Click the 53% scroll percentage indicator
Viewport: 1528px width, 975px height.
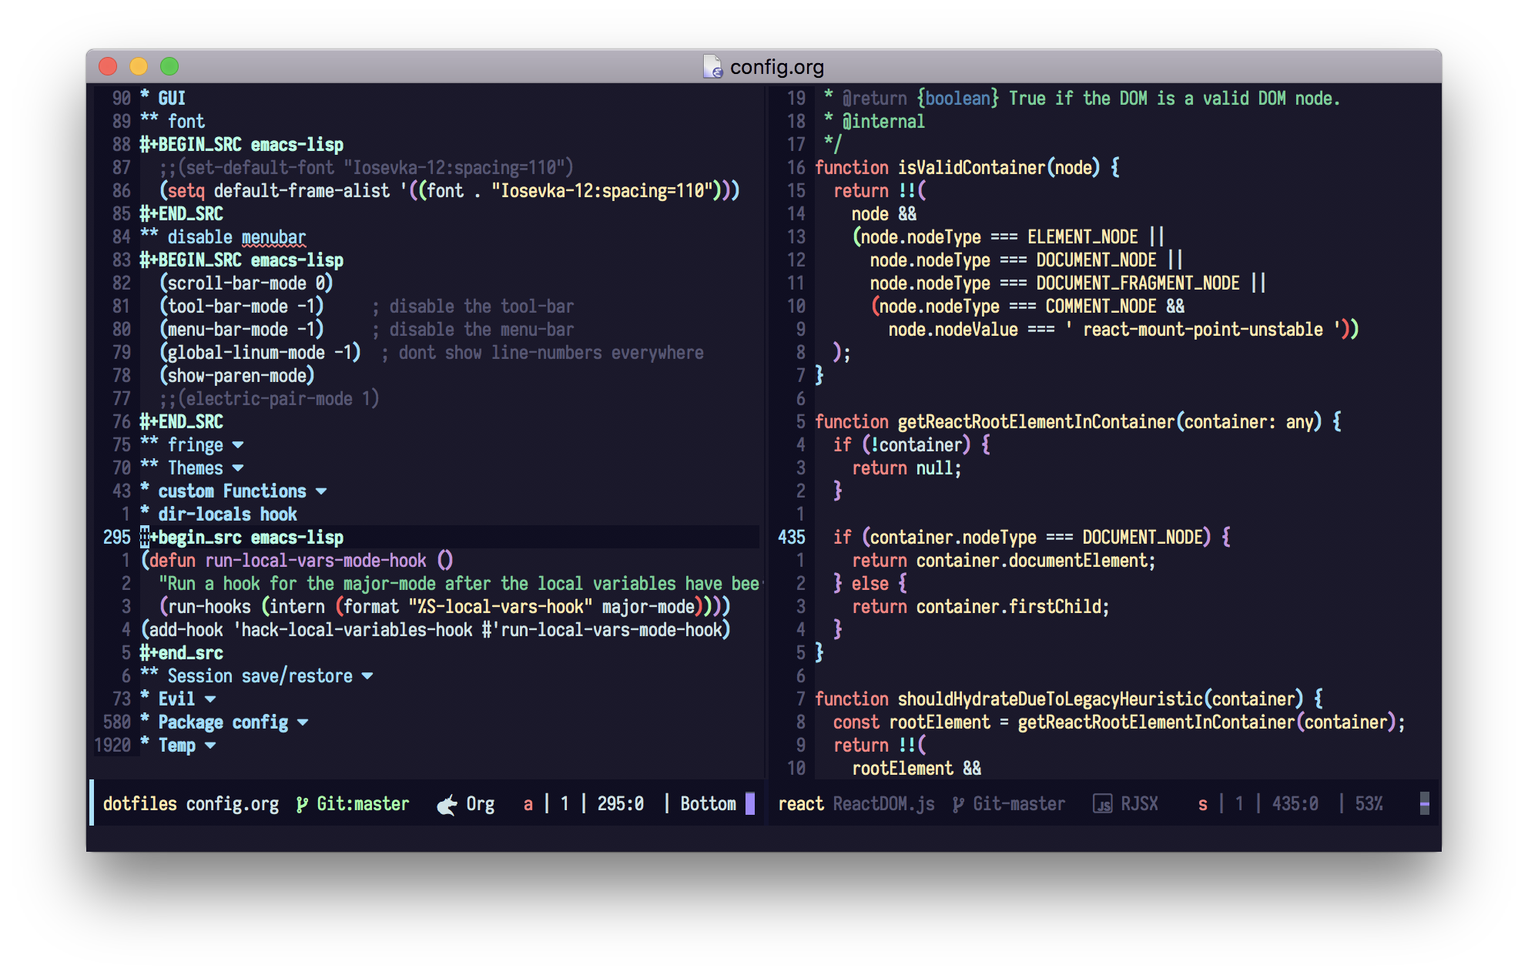tap(1369, 804)
